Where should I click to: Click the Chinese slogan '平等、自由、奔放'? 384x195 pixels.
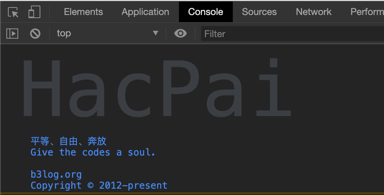coord(68,141)
